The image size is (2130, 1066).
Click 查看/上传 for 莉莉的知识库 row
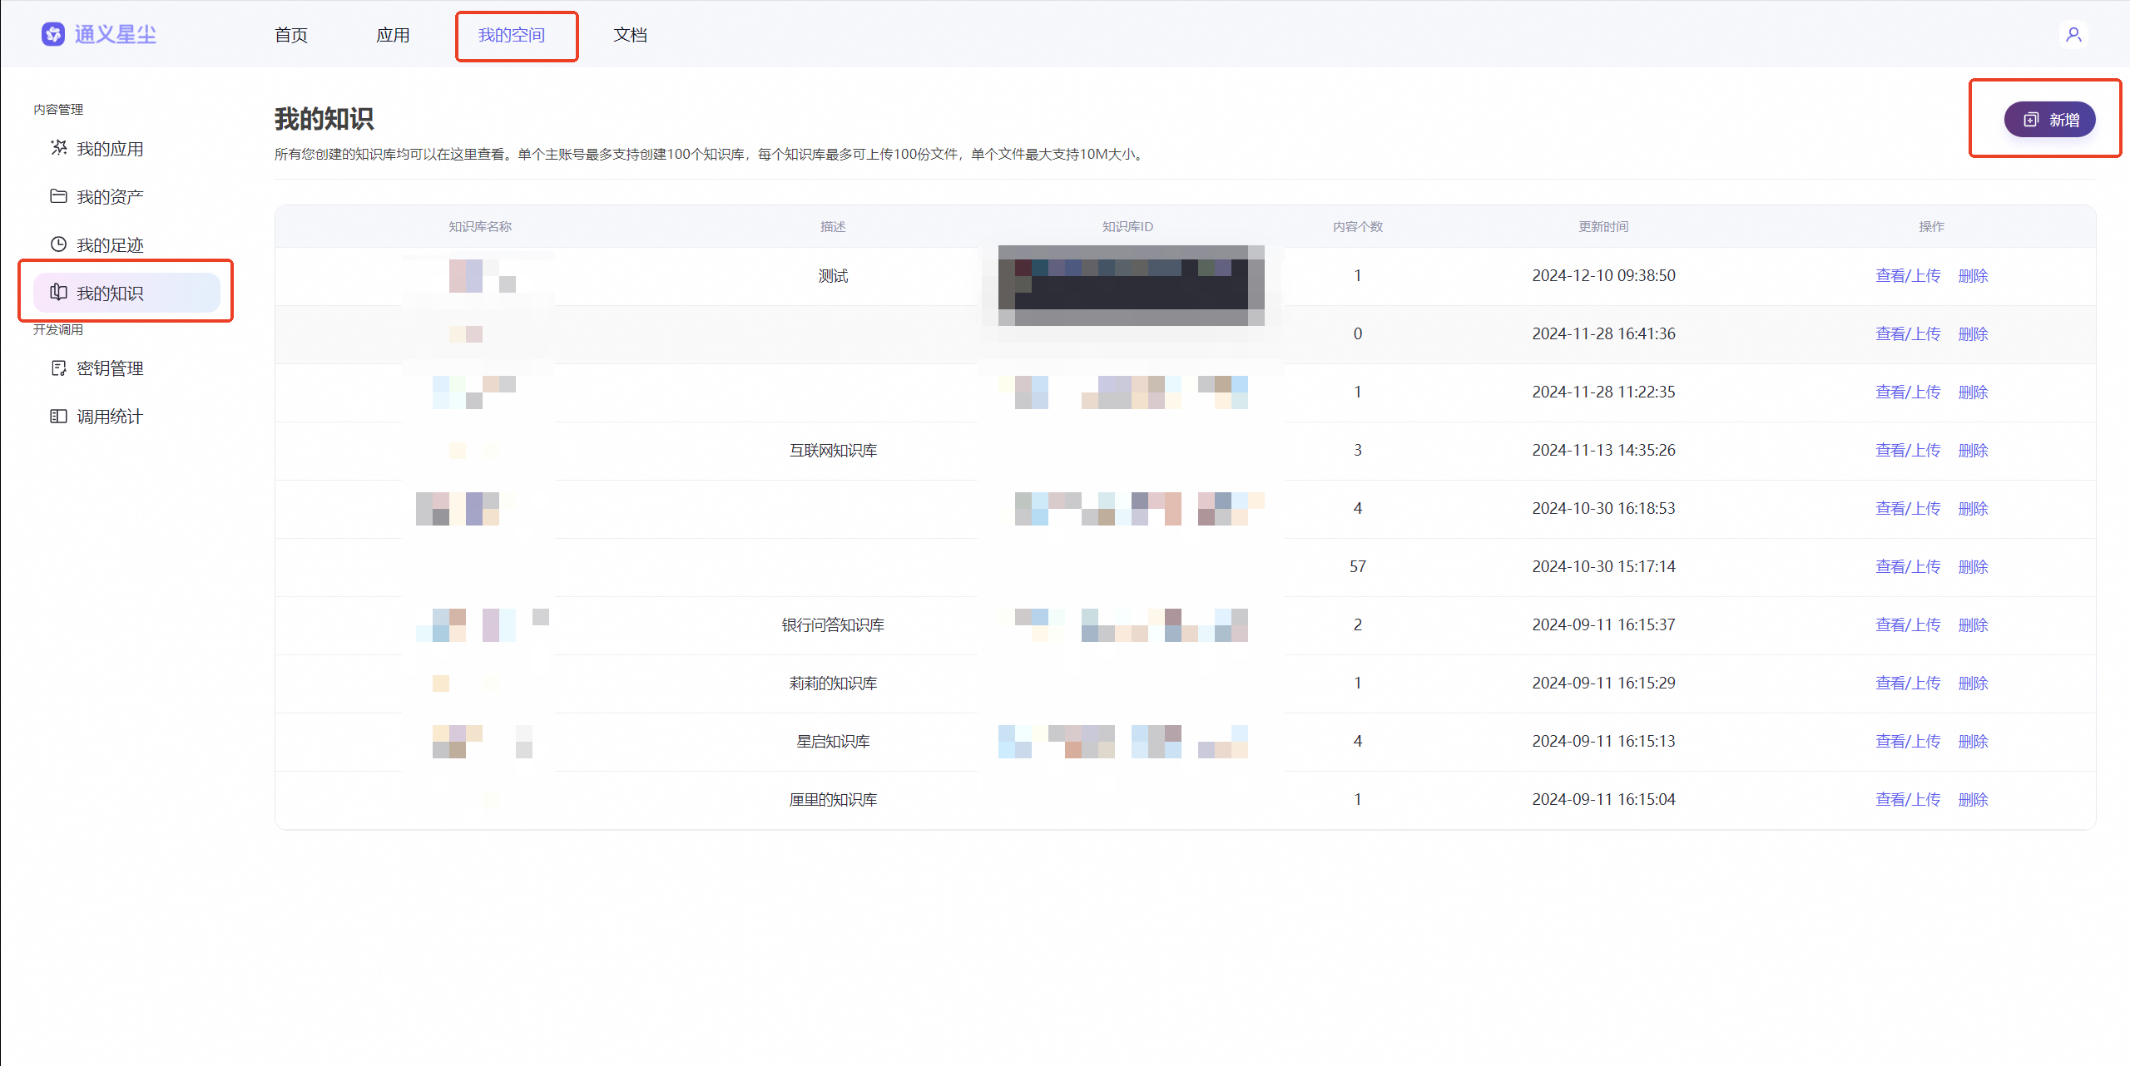(x=1908, y=683)
